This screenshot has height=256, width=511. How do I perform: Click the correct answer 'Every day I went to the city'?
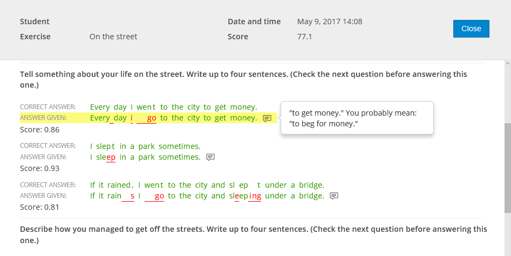coord(173,107)
